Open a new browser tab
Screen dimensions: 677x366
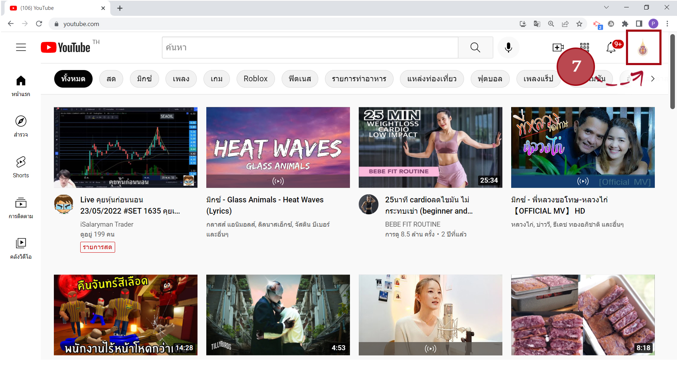point(120,8)
